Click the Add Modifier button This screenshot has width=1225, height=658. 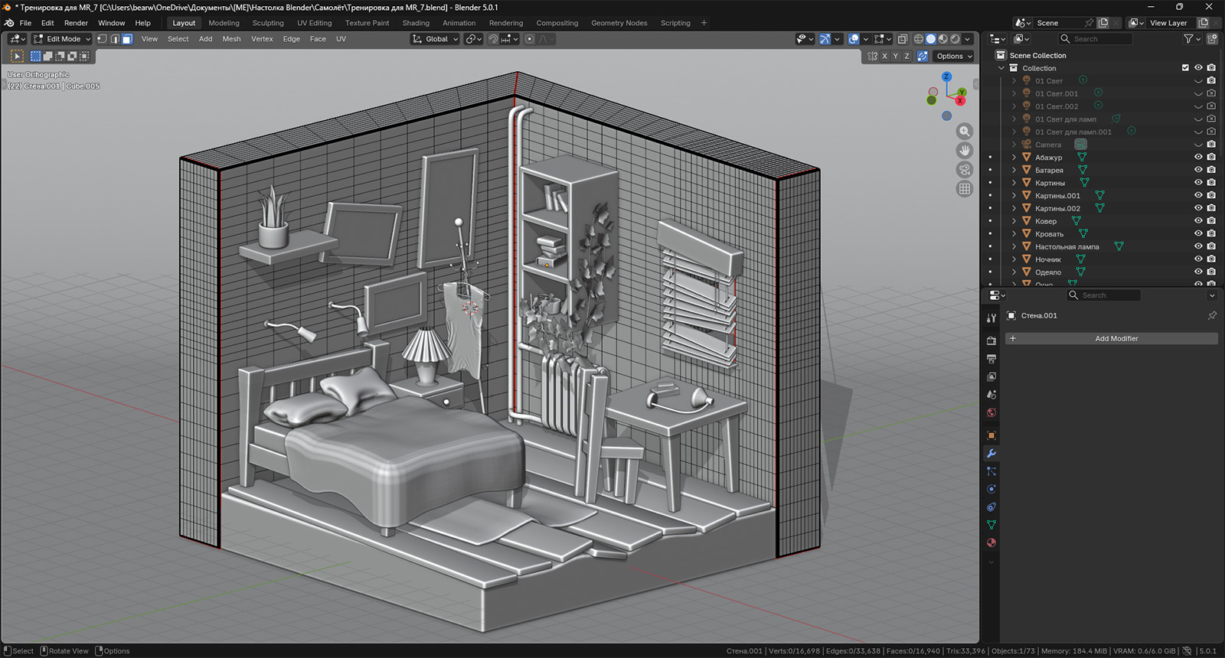[x=1116, y=338]
